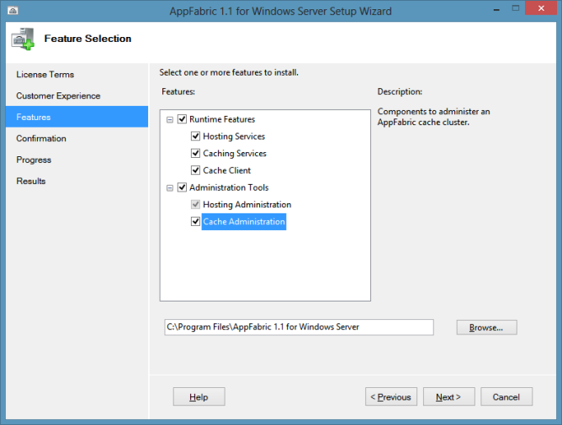Click the setup wizard icon in title bar
The height and width of the screenshot is (425, 562).
tap(11, 11)
